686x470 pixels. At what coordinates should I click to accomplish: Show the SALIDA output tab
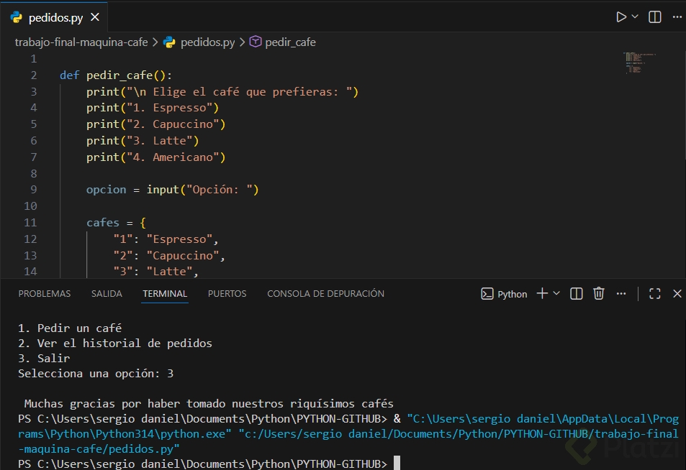[107, 293]
